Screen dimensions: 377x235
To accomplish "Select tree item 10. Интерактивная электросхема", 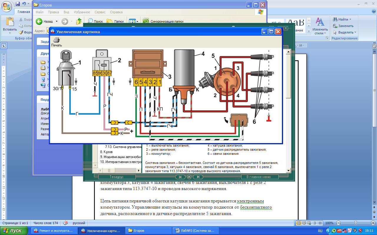I will point(120,162).
